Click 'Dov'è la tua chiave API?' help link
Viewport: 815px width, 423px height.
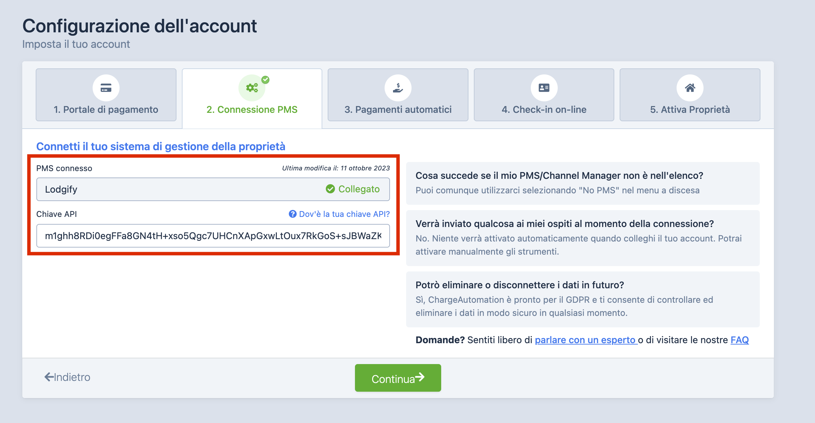click(344, 214)
